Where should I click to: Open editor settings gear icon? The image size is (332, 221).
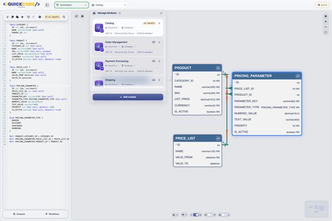coord(40,17)
